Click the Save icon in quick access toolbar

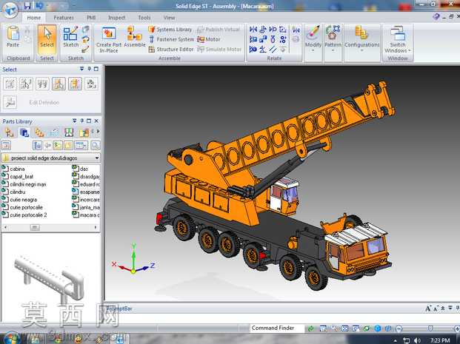pos(28,6)
